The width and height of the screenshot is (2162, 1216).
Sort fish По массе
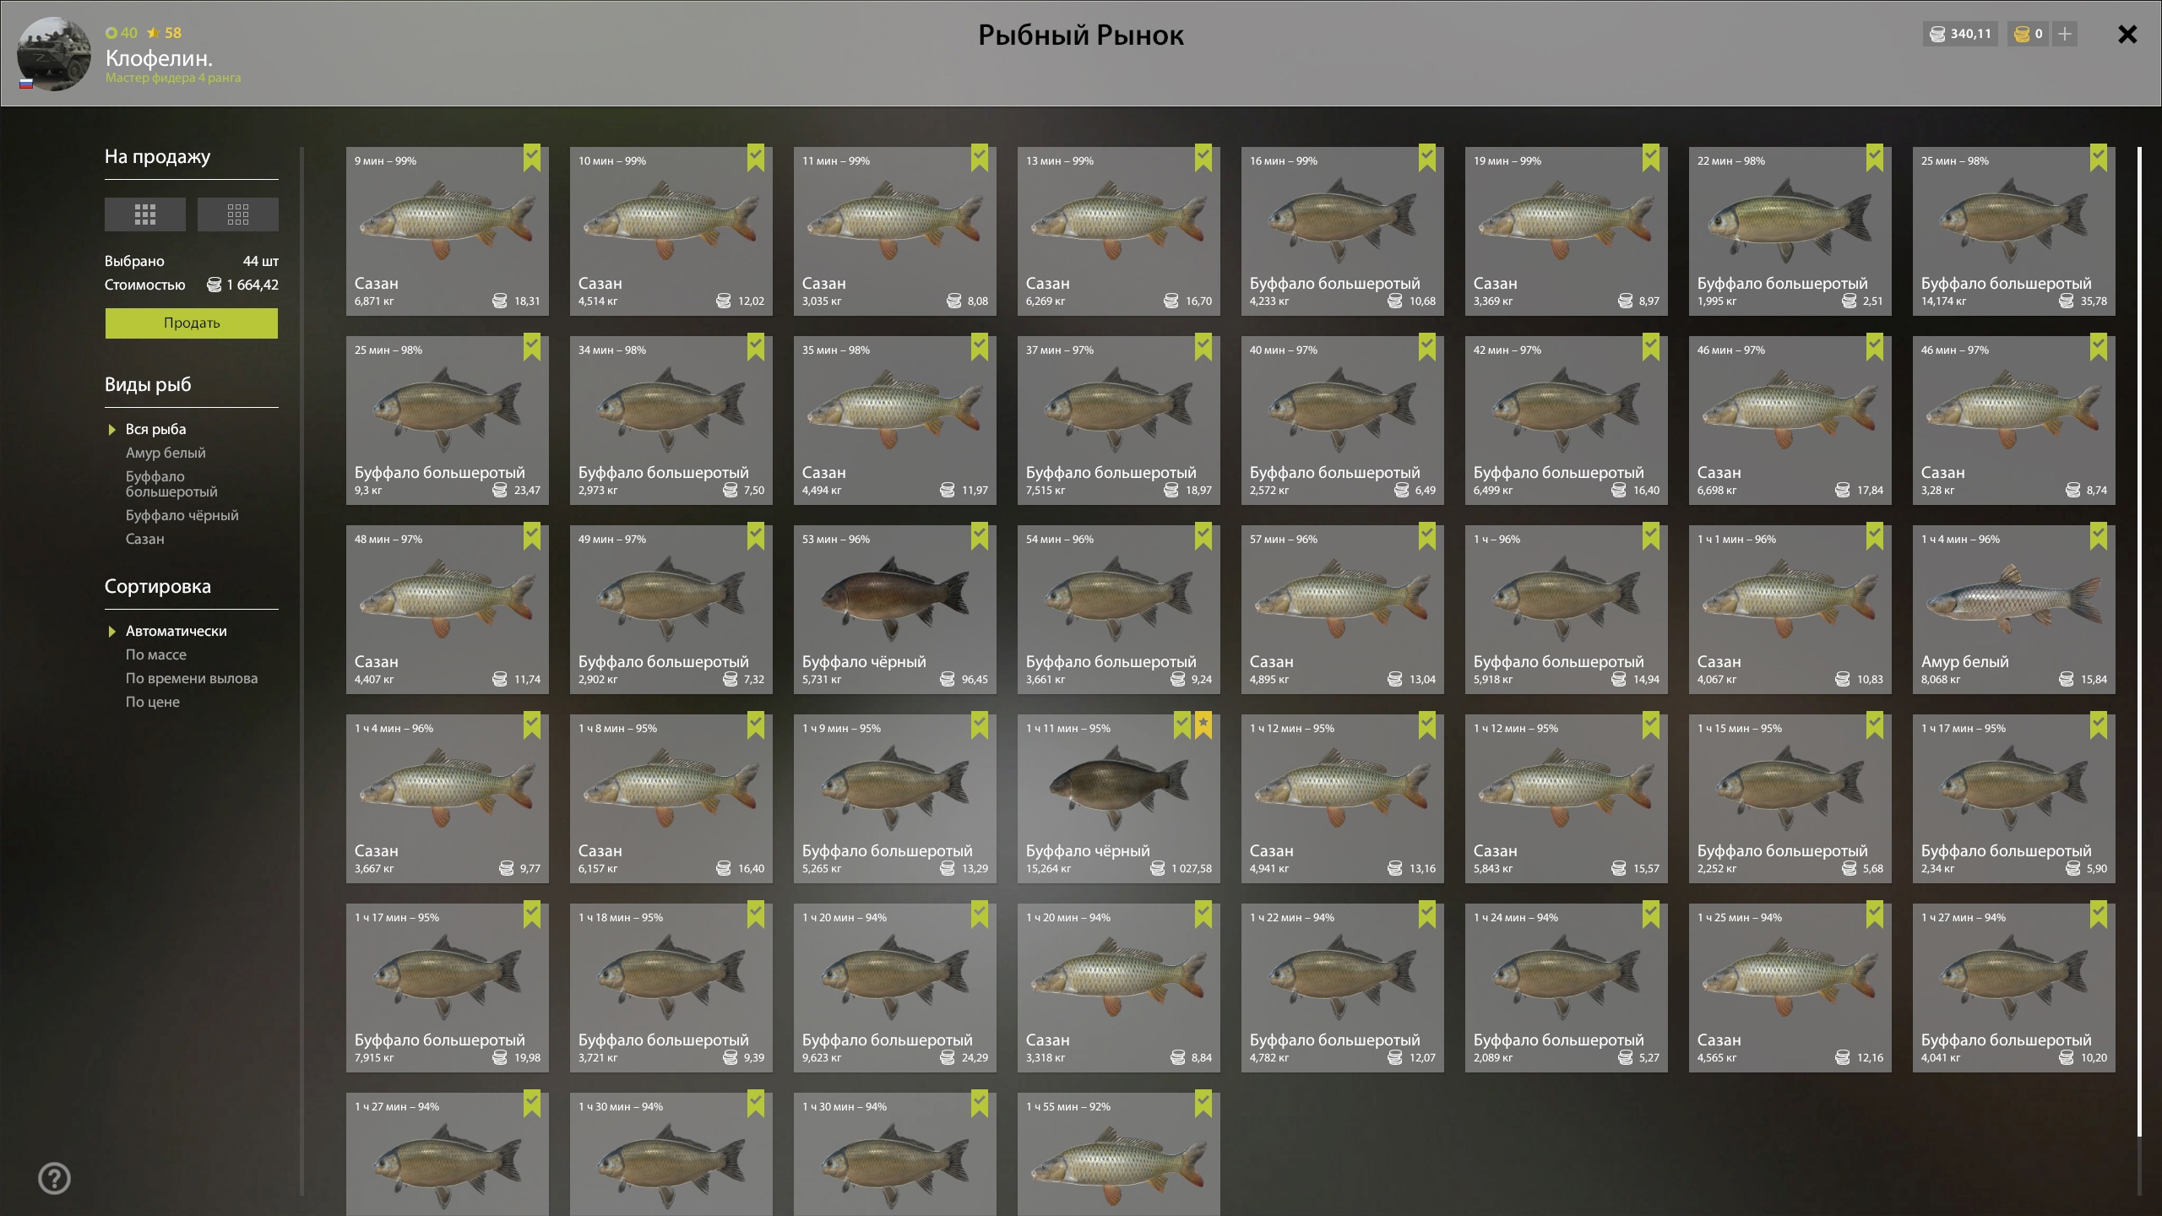[156, 654]
